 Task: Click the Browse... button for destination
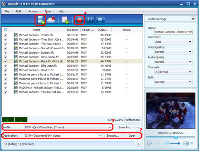(x=113, y=136)
